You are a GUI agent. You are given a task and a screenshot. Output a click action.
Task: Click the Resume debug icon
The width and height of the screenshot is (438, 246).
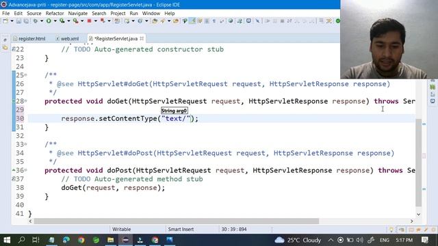tap(268, 21)
